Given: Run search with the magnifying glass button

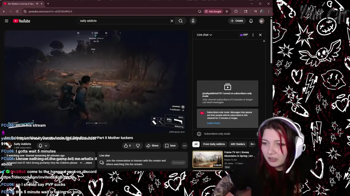Looking at the screenshot, I should point(180,21).
